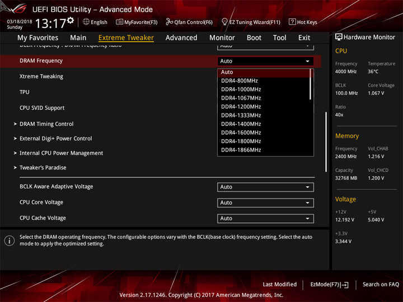Open language selection globe icon
Screen dimensions: 403x302
86,22
